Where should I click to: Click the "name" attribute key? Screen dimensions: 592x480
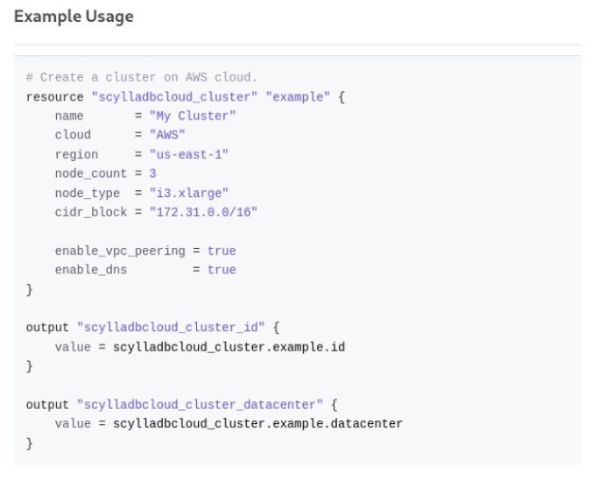point(69,116)
